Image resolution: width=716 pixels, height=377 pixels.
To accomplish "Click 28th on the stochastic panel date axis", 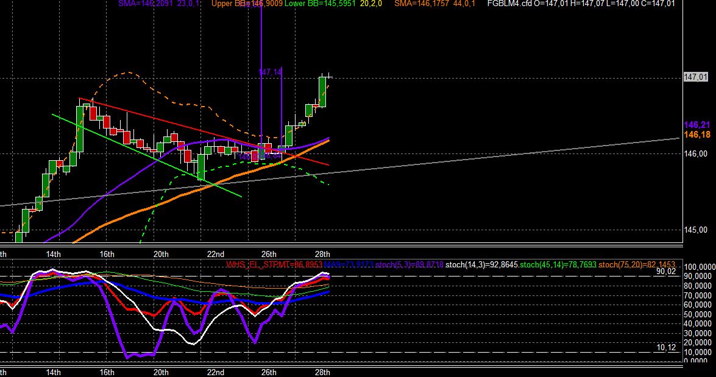I will [x=322, y=373].
